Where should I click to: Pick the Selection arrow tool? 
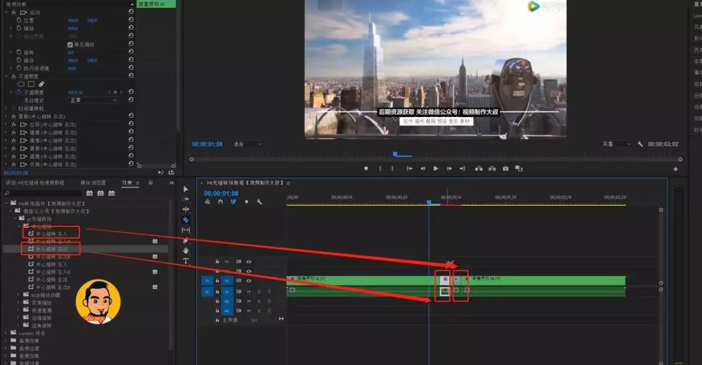click(x=186, y=189)
